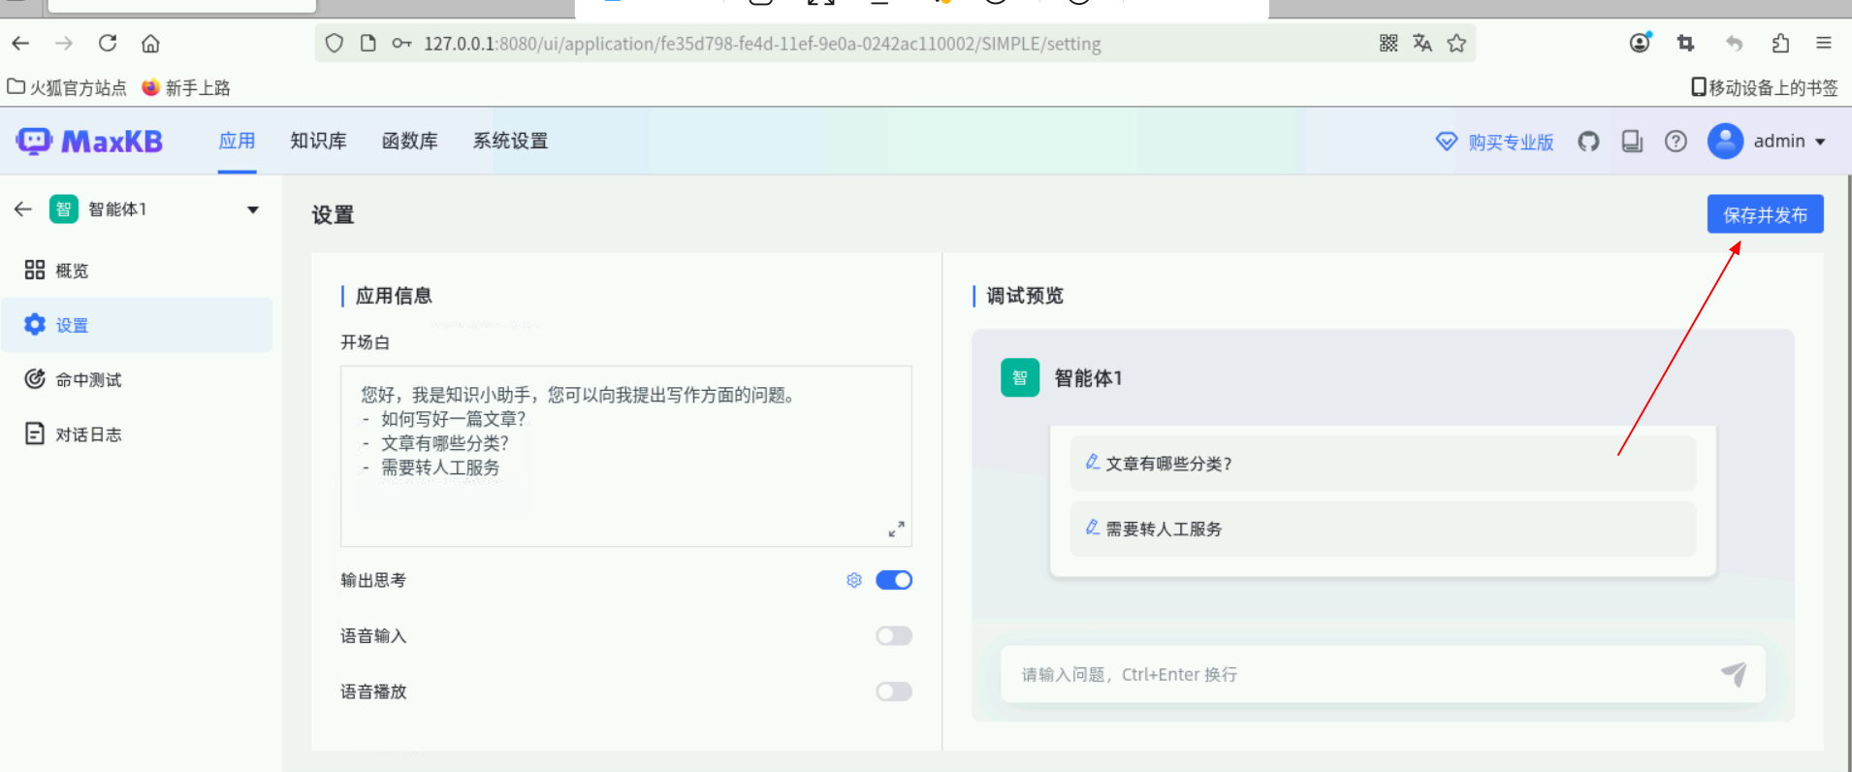The width and height of the screenshot is (1852, 772).
Task: Enable the 语音播放 toggle
Action: click(893, 692)
